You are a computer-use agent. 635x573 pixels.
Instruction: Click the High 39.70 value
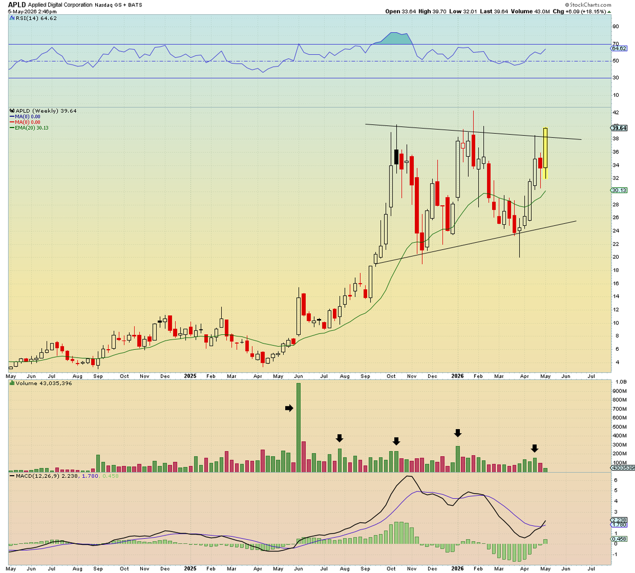click(432, 11)
